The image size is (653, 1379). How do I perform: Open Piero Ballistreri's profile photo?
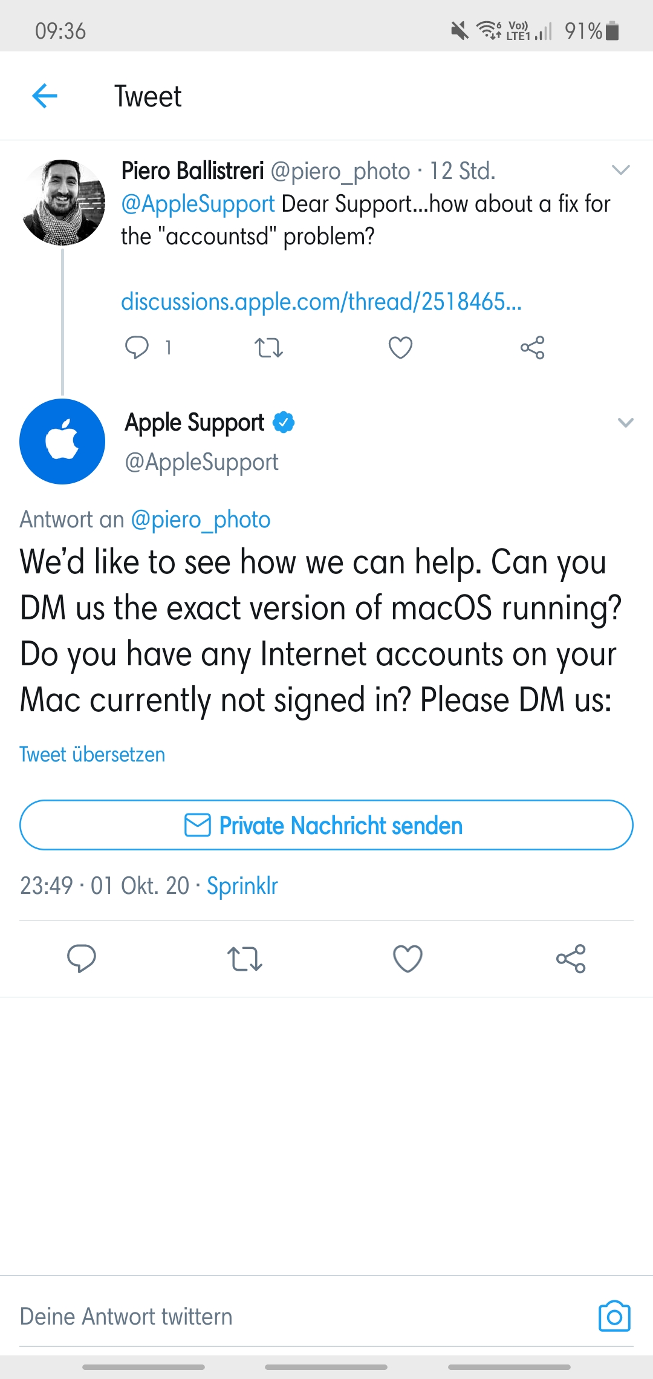[62, 202]
